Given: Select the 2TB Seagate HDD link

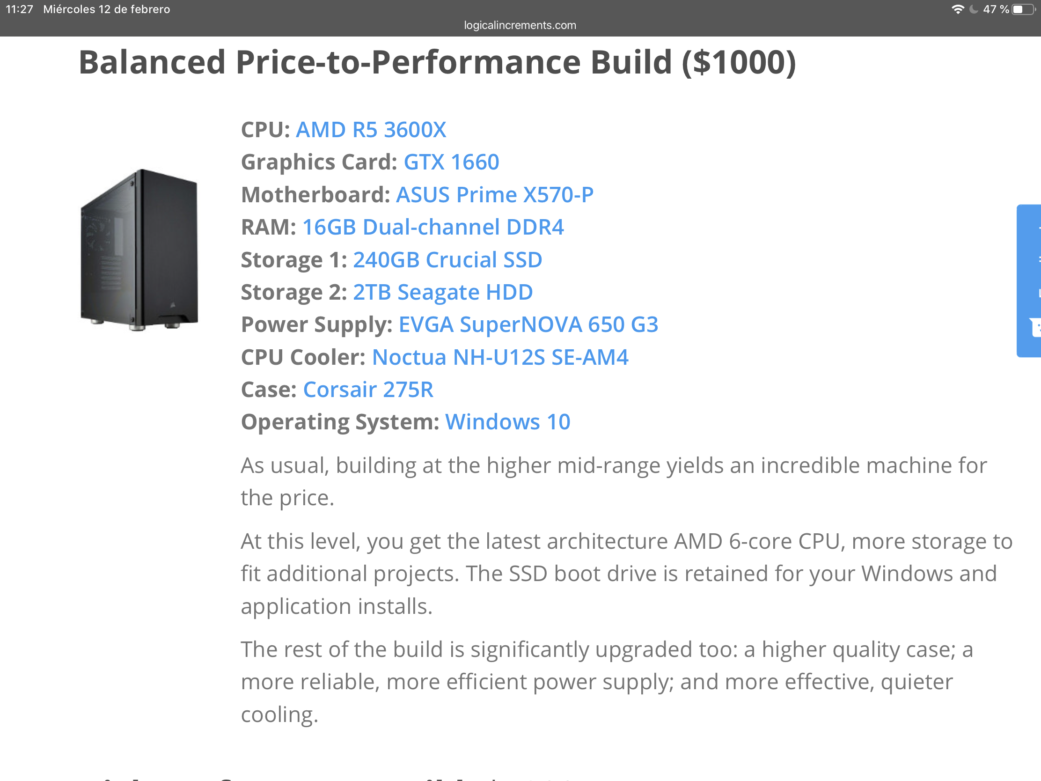Looking at the screenshot, I should point(443,292).
